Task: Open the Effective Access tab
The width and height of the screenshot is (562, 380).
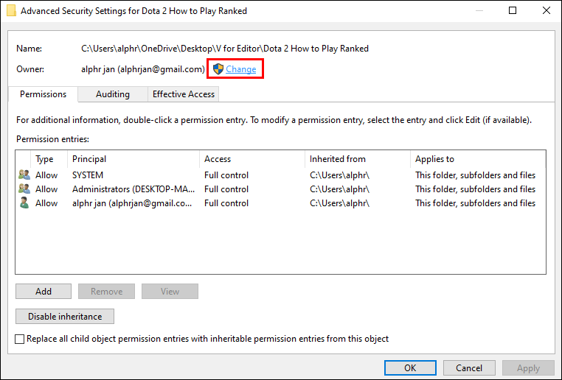Action: (183, 94)
